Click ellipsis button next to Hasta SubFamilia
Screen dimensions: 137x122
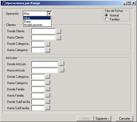pos(48,108)
